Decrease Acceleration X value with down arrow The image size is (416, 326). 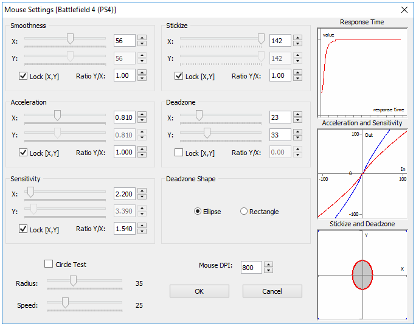pyautogui.click(x=142, y=120)
